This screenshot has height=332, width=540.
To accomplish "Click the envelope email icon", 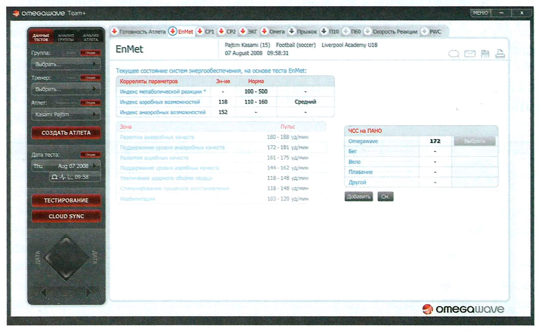I will (x=470, y=54).
